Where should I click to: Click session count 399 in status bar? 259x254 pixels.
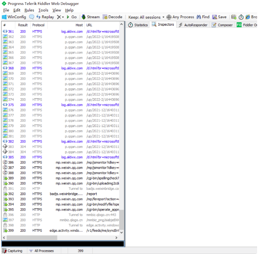[x=81, y=251]
